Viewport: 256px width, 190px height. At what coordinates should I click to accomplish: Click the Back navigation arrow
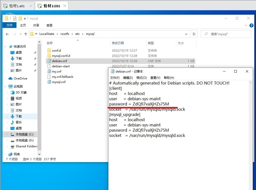tap(7, 34)
